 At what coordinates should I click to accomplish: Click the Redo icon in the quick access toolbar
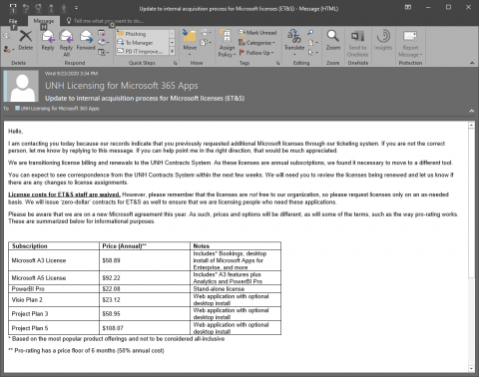(38, 7)
